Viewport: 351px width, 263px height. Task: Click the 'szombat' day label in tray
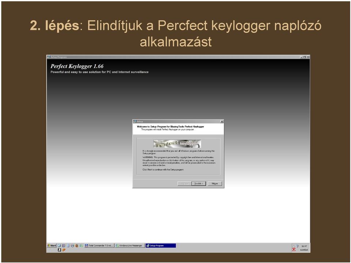(x=304, y=250)
